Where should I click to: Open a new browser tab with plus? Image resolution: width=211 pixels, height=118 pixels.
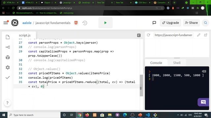(x=174, y=3)
